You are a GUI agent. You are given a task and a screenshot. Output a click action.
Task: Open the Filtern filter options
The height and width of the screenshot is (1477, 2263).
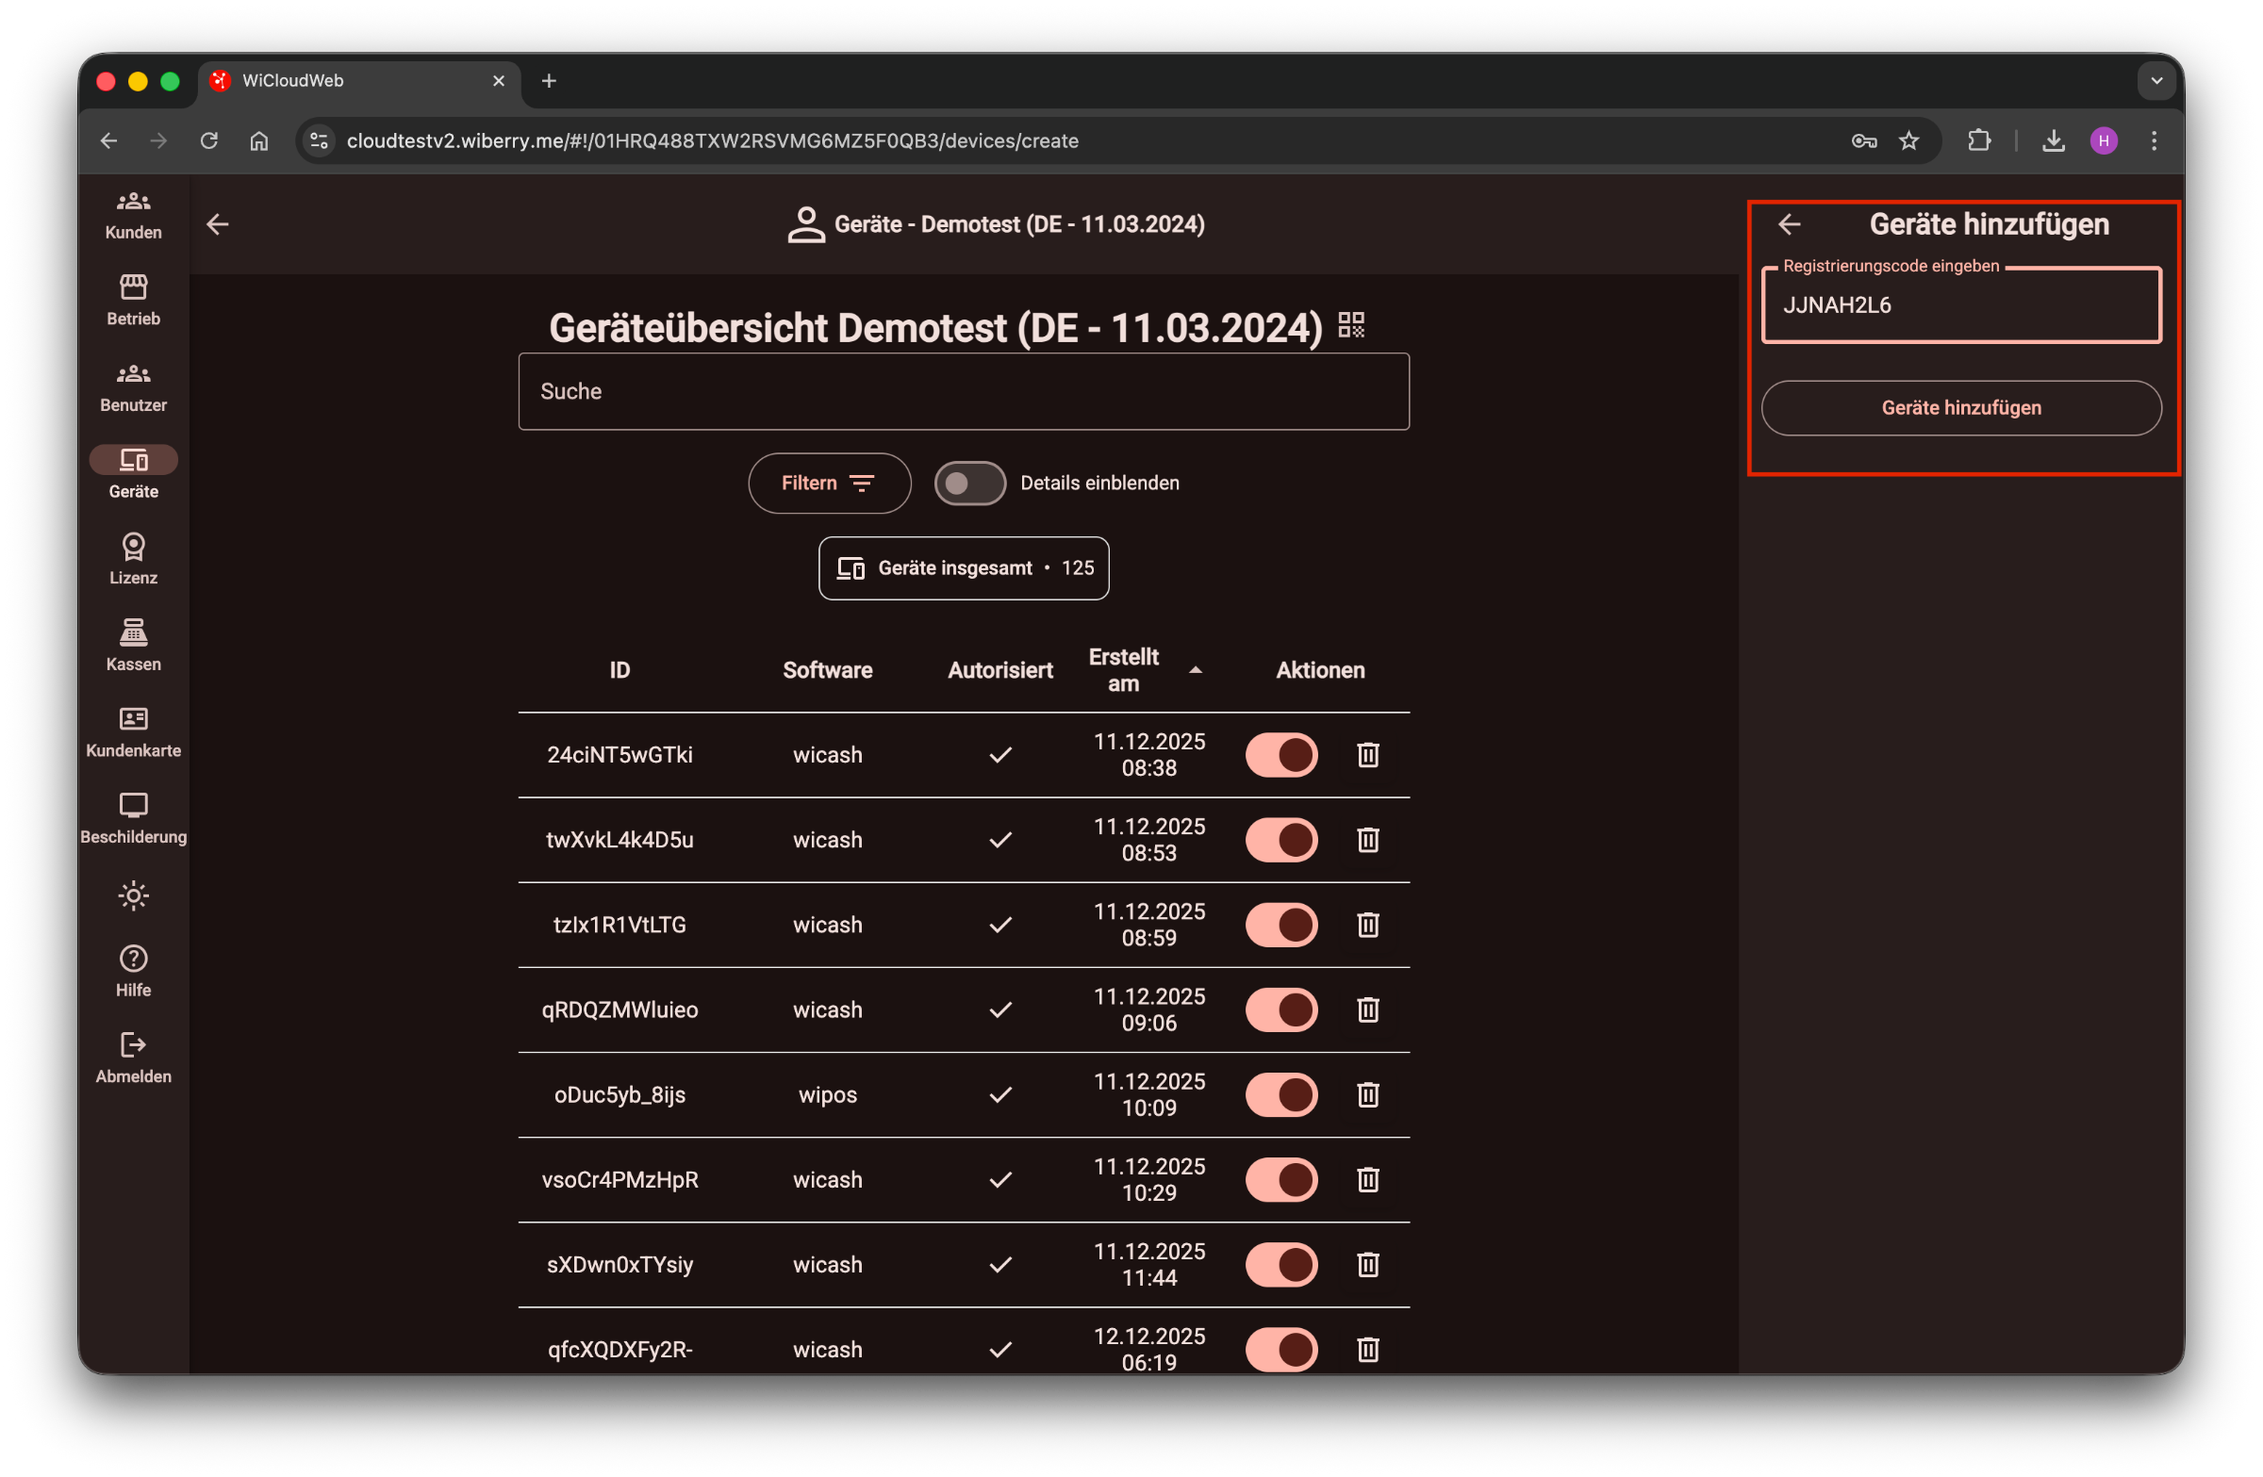tap(828, 483)
